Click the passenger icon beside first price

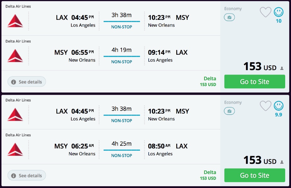point(282,68)
